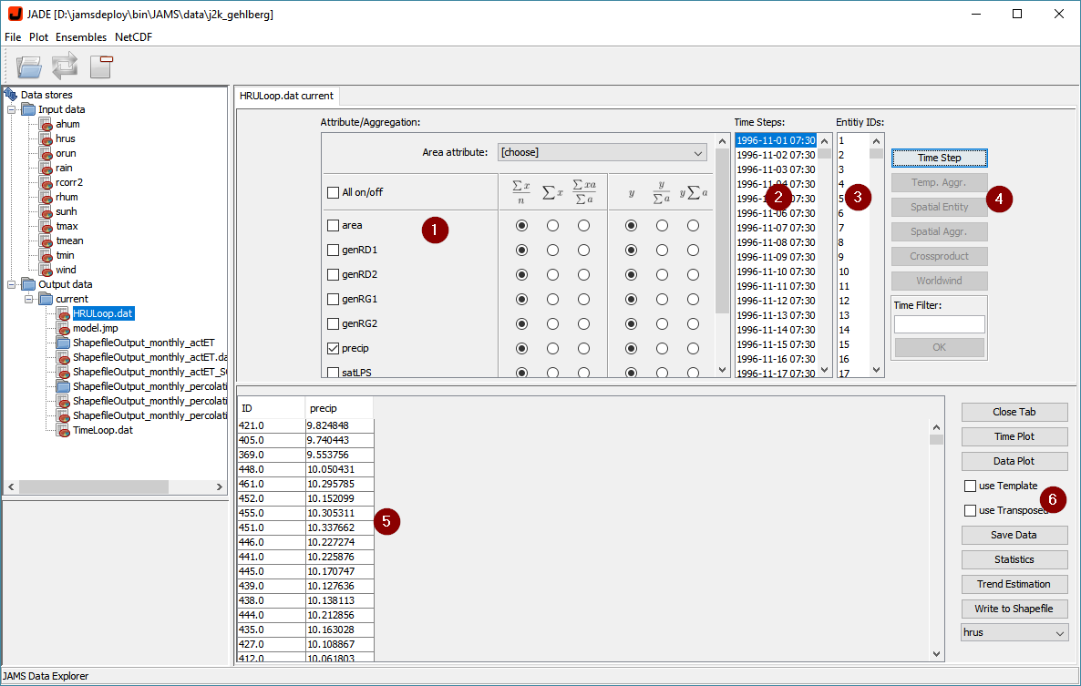Select the y/sum-a radio button for genRD1 row
This screenshot has height=686, width=1081.
[662, 250]
